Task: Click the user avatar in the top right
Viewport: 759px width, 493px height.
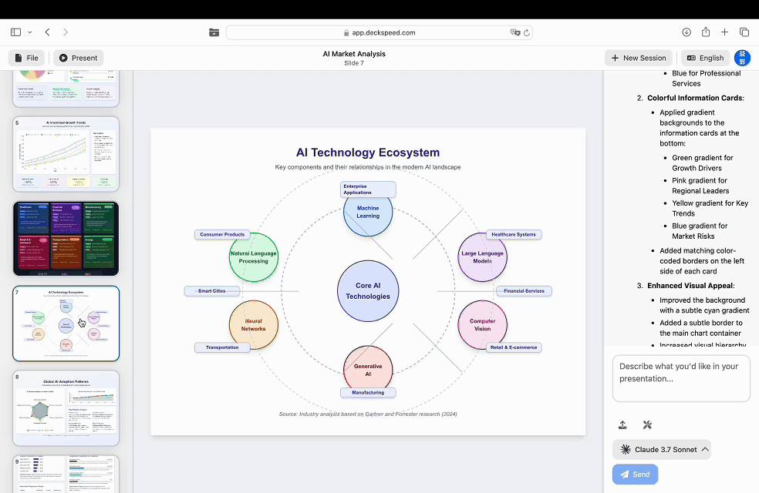Action: click(x=742, y=58)
